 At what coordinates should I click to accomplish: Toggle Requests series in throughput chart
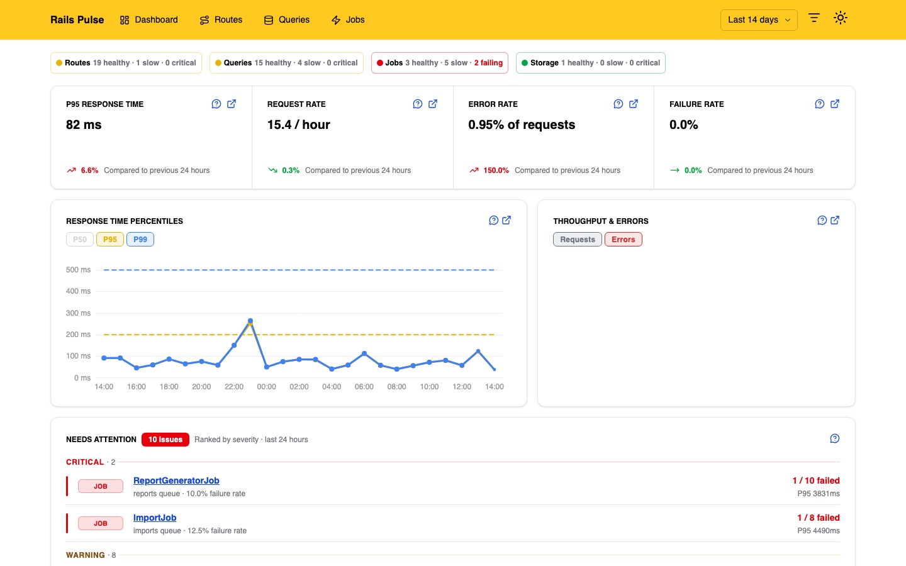pos(578,240)
